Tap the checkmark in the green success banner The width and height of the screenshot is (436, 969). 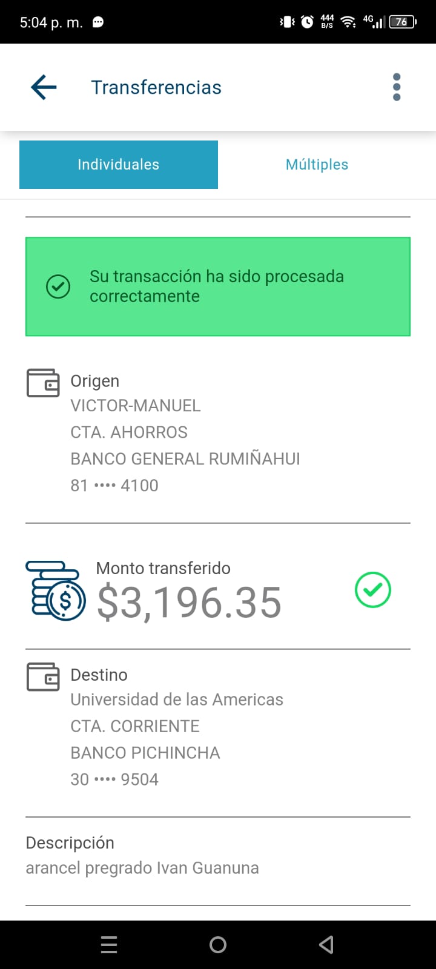pos(58,286)
